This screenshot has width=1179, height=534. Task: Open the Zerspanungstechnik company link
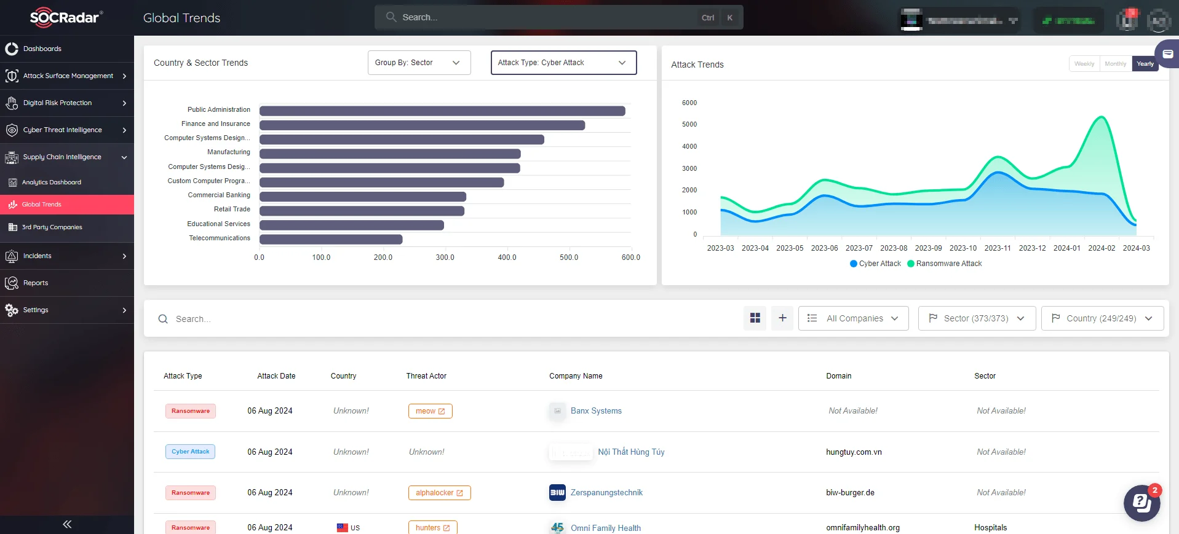coord(606,493)
